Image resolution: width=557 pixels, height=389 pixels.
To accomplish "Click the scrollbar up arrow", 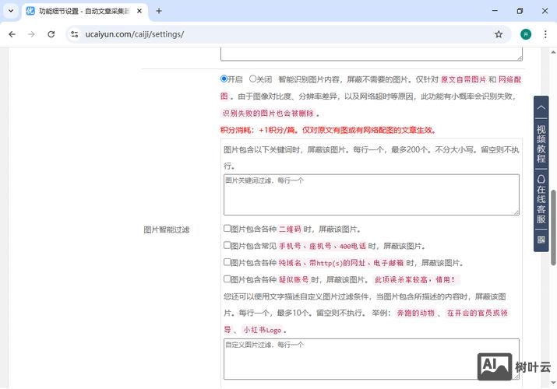I will click(x=553, y=52).
